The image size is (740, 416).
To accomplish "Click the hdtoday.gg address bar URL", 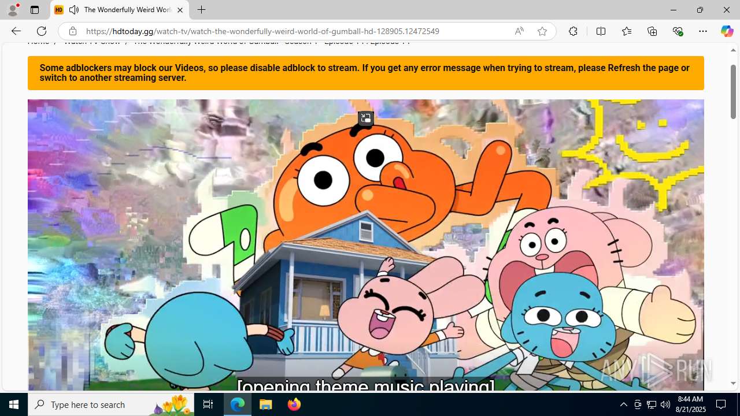I will pyautogui.click(x=262, y=31).
